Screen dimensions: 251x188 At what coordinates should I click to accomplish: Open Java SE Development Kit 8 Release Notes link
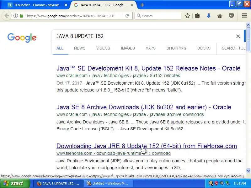click(148, 68)
